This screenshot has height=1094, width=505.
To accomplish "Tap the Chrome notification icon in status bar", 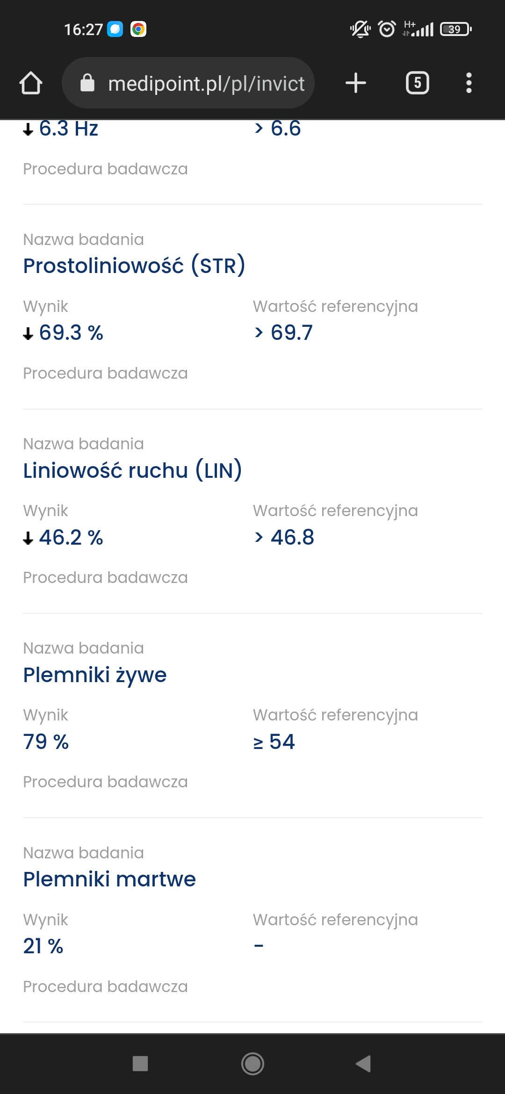I will pyautogui.click(x=138, y=29).
